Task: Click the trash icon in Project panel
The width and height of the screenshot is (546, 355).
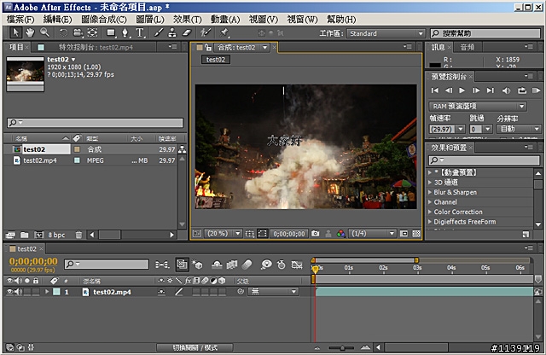Action: [78, 234]
